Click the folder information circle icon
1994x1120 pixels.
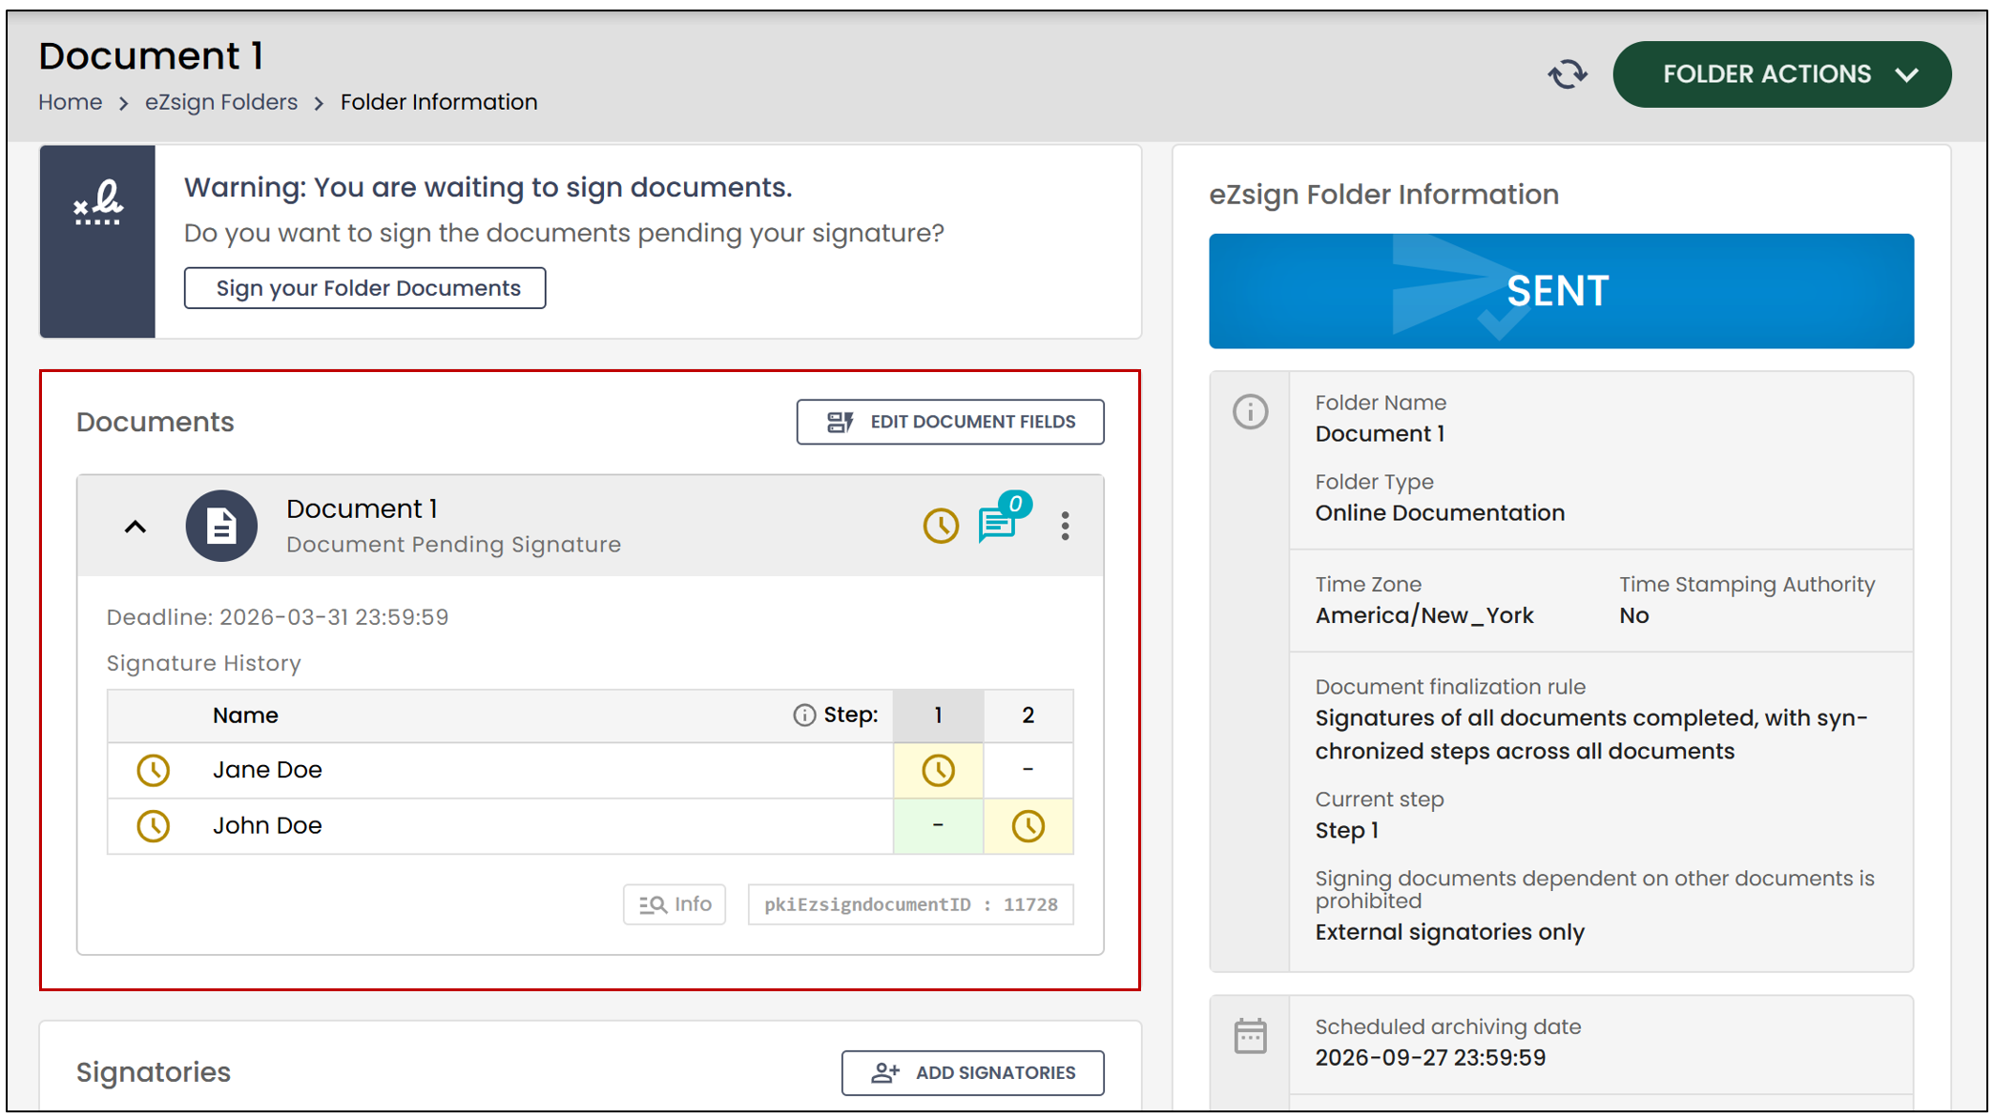coord(1250,412)
